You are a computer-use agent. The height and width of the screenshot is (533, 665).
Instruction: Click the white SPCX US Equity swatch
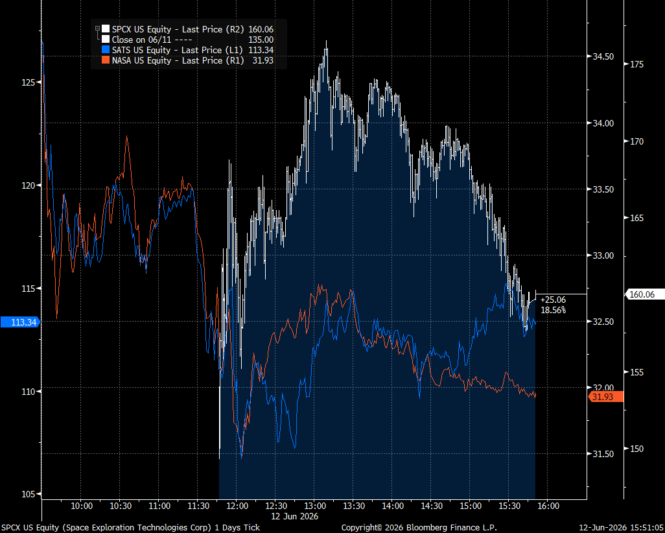(x=106, y=29)
